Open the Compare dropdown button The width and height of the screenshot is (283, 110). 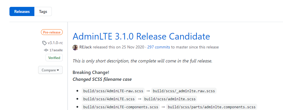[50, 70]
